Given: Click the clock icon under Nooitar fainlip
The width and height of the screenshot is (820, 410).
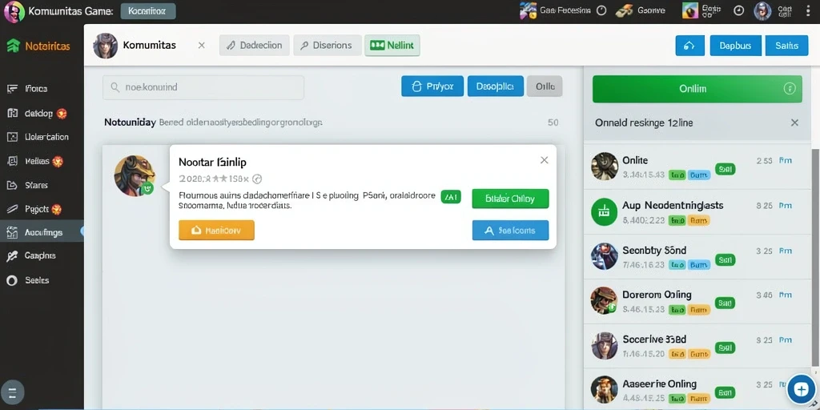Looking at the screenshot, I should pyautogui.click(x=257, y=179).
